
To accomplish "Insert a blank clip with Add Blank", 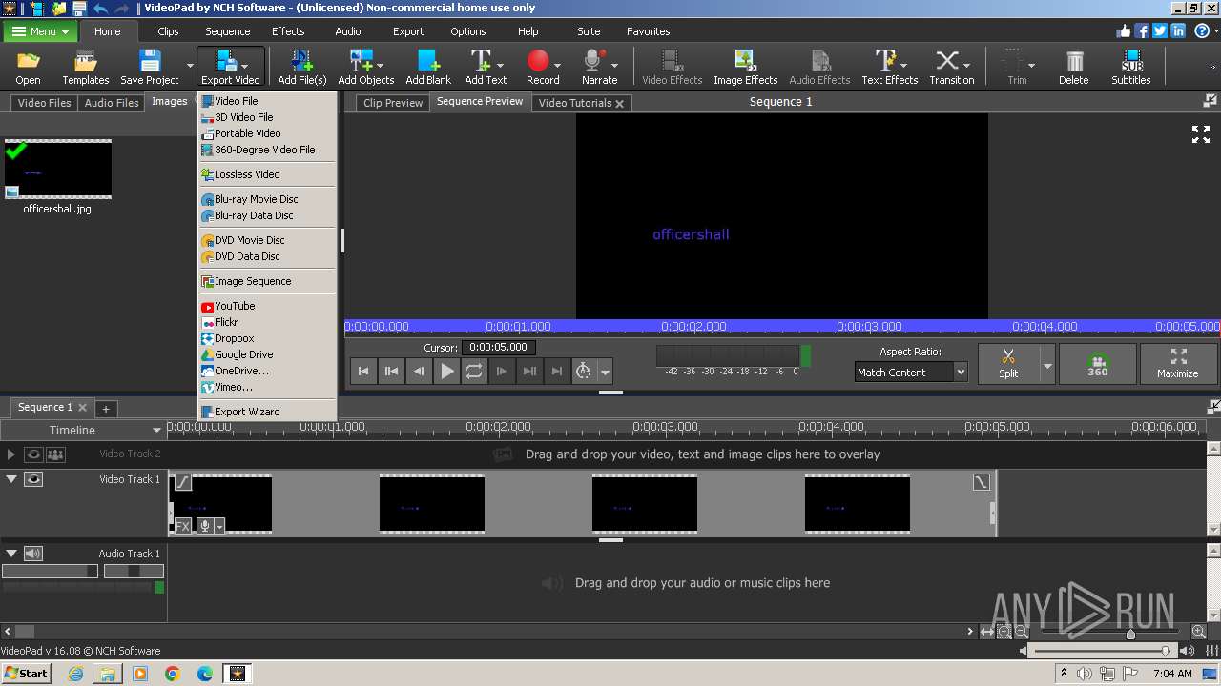I will point(428,67).
